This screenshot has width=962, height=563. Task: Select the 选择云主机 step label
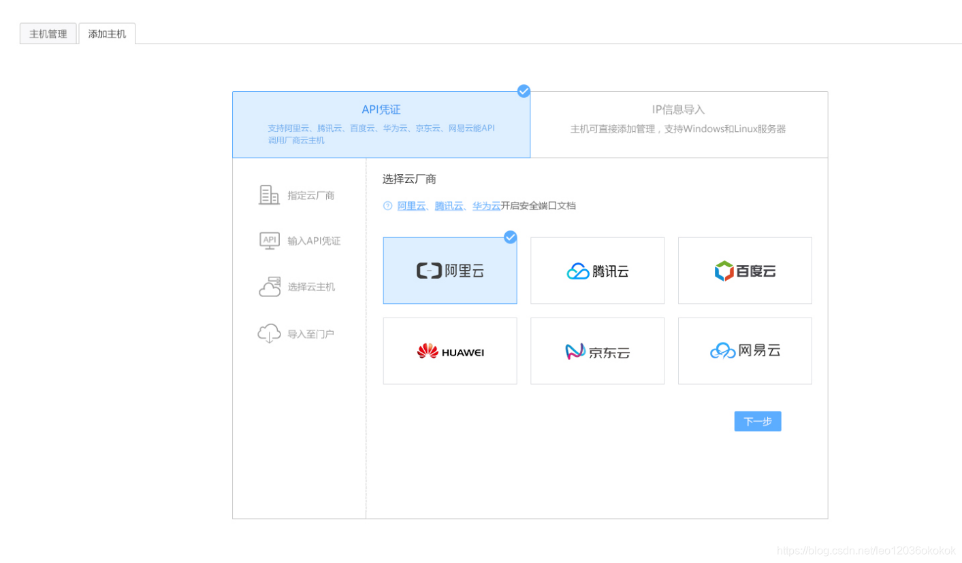311,287
